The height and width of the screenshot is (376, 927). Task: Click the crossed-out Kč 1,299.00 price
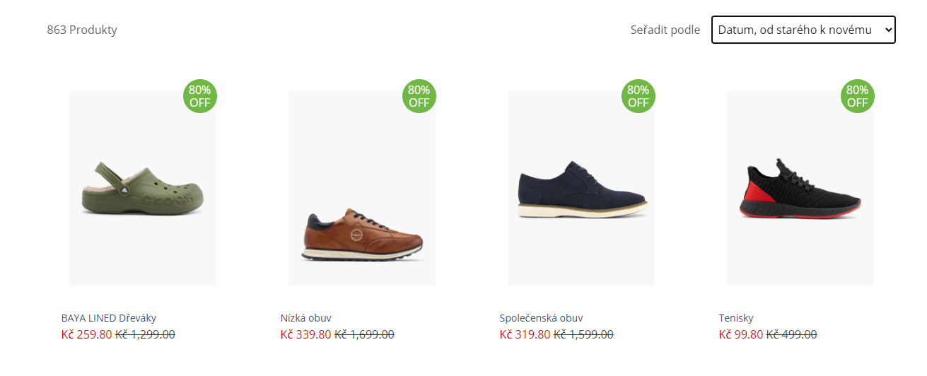pyautogui.click(x=146, y=334)
